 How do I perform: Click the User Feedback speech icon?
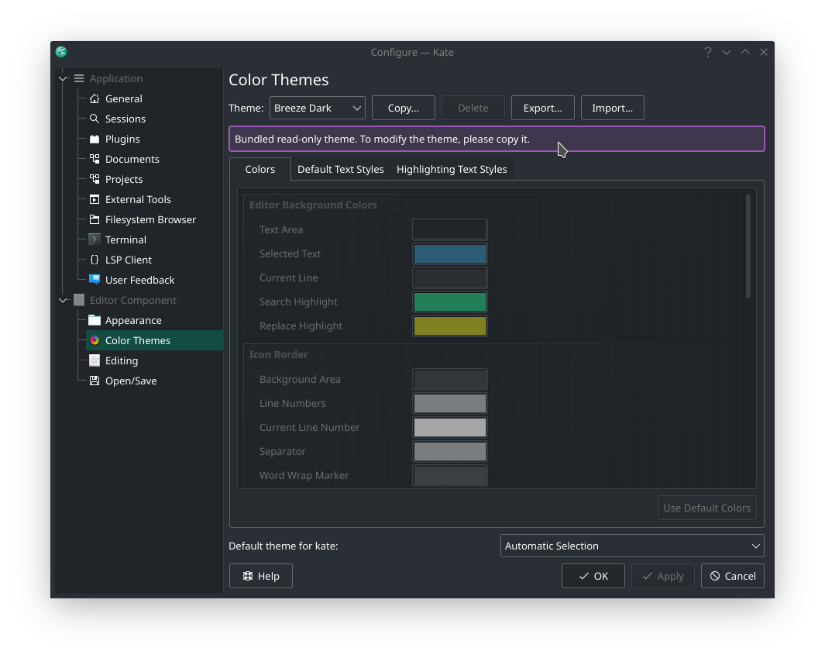[95, 280]
